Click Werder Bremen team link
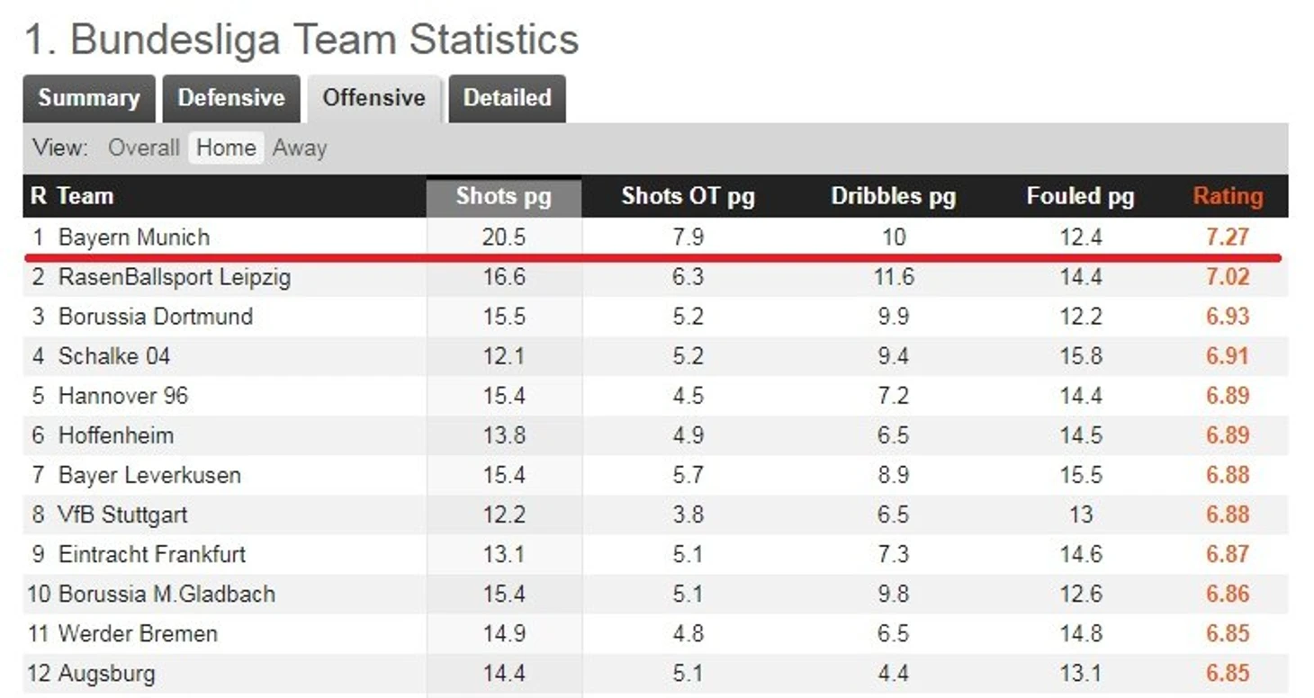Image resolution: width=1314 pixels, height=698 pixels. 138,633
